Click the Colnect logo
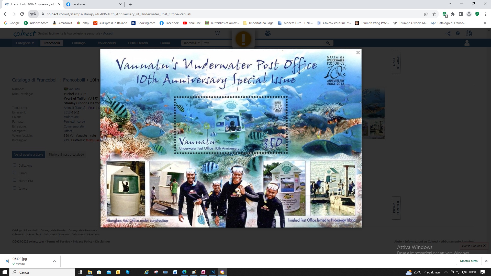Viewport: 491px width, 276px height. pyautogui.click(x=25, y=33)
